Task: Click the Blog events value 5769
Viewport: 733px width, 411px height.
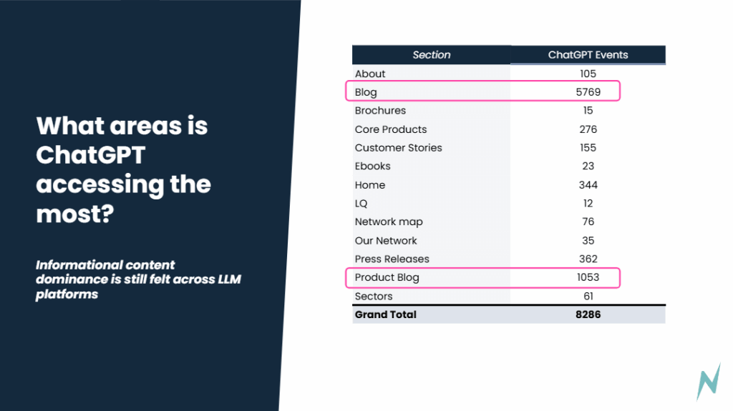Action: (x=588, y=92)
